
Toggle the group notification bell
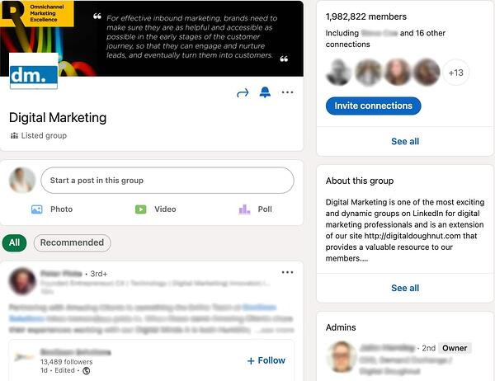tap(265, 92)
